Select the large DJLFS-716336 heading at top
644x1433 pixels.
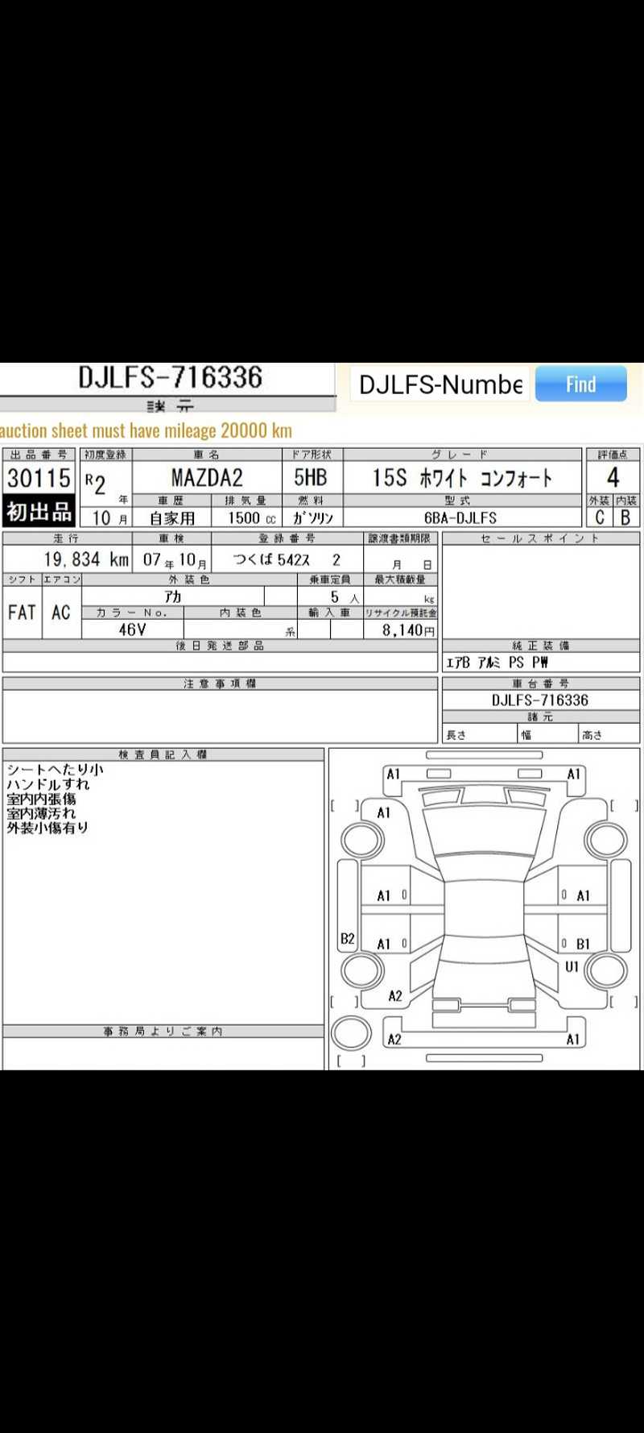170,377
